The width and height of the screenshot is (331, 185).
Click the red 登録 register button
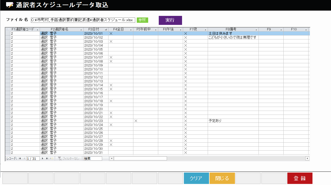pyautogui.click(x=300, y=178)
